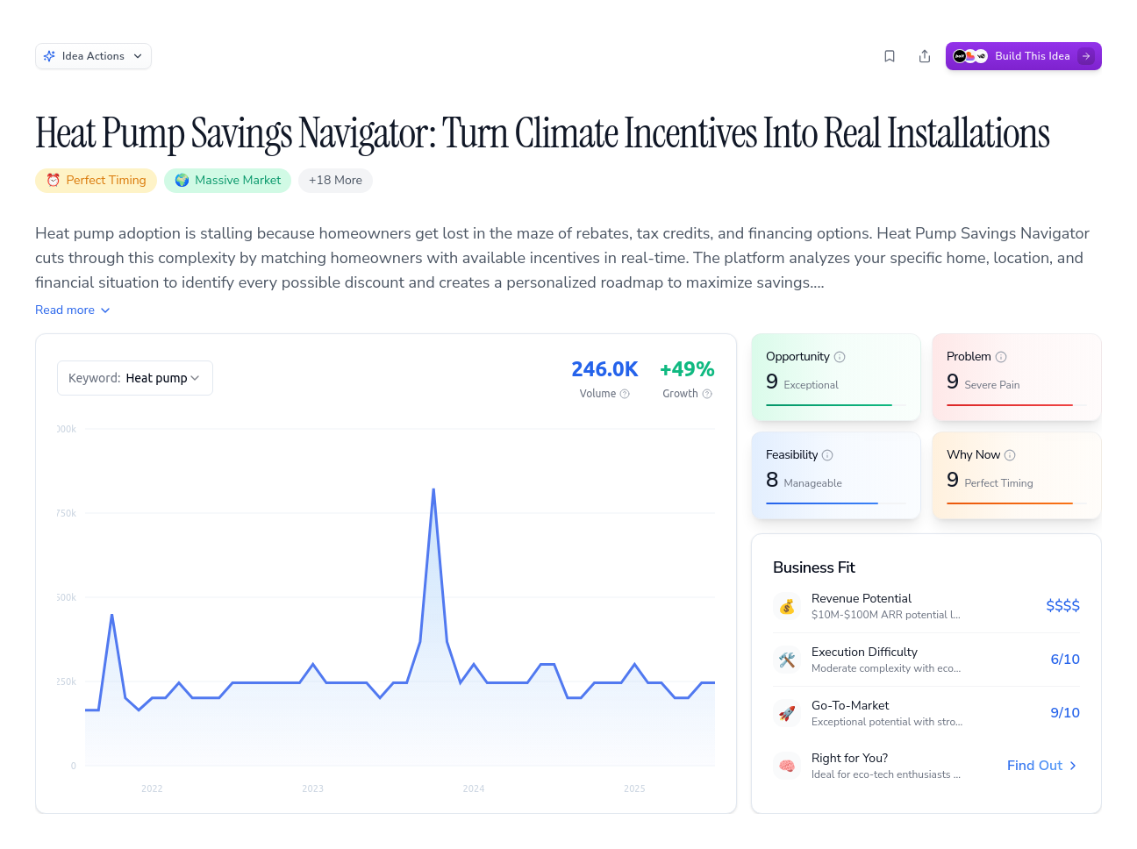
Task: Click the peak in the chart
Action: click(433, 489)
